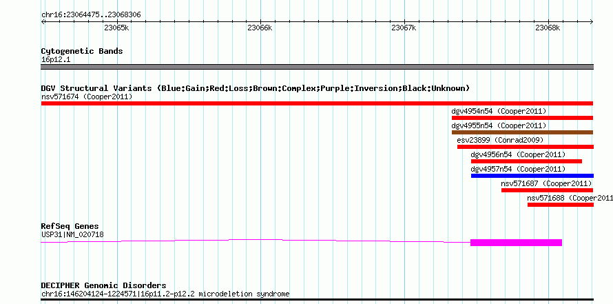
Task: Click the USP31 magenta intron line
Action: pyautogui.click(x=256, y=240)
